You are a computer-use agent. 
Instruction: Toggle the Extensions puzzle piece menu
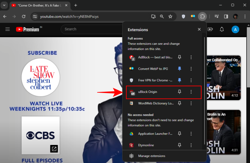(202, 16)
